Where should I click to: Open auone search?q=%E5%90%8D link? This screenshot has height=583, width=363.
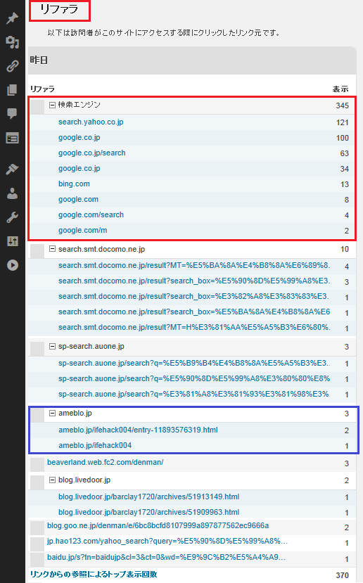pyautogui.click(x=194, y=378)
